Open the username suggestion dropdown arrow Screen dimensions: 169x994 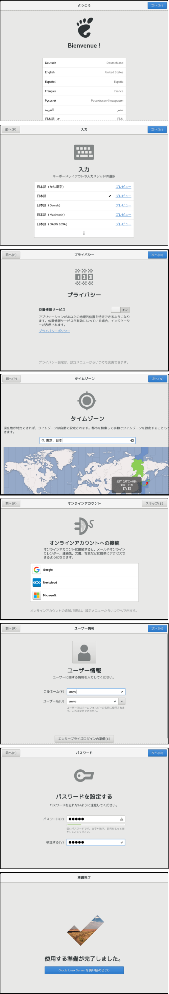(x=122, y=701)
